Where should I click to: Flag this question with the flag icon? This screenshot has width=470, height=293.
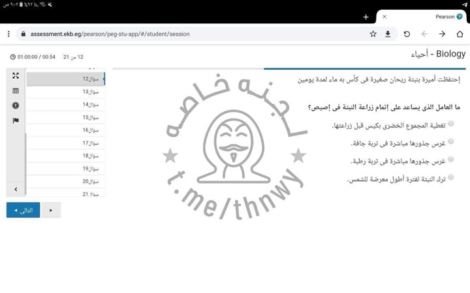(16, 120)
